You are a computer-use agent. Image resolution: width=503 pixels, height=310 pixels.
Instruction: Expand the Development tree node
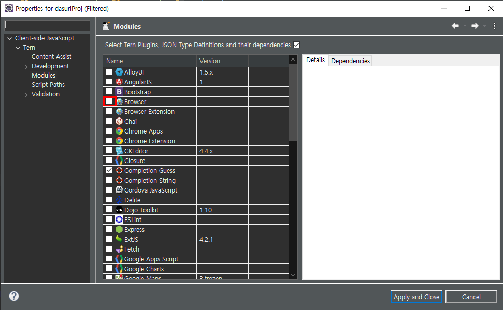[x=26, y=67]
